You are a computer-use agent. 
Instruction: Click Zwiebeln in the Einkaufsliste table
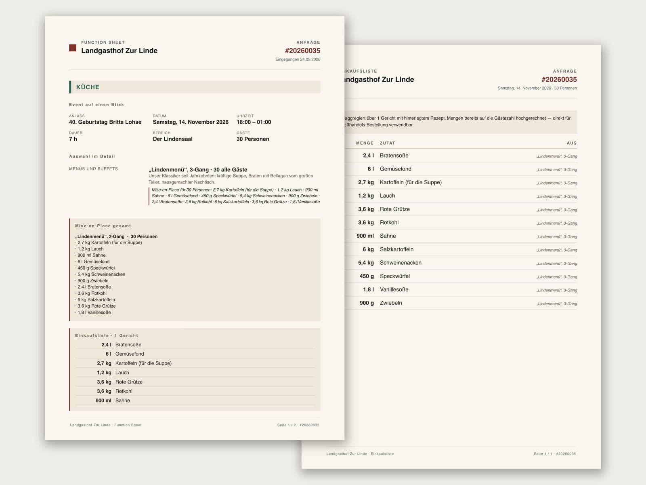[x=391, y=303]
